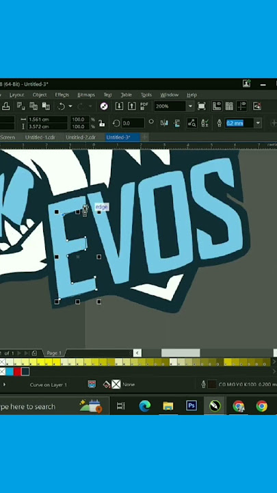Click the dark navy swatch in document palette
The image size is (277, 493).
(x=25, y=372)
